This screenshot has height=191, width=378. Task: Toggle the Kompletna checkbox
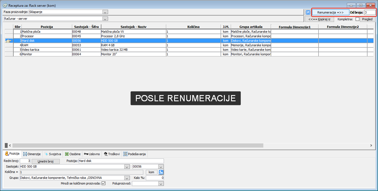(357, 19)
